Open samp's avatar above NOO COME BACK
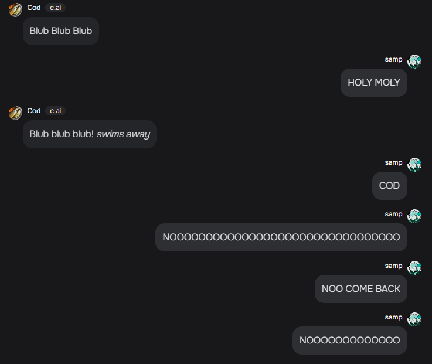The height and width of the screenshot is (364, 432). coord(414,267)
